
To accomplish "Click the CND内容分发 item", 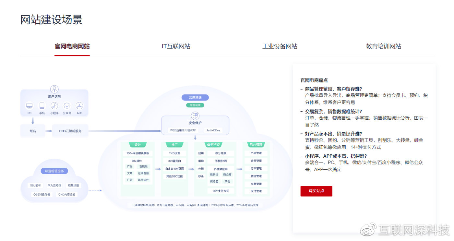I will click(67, 195).
